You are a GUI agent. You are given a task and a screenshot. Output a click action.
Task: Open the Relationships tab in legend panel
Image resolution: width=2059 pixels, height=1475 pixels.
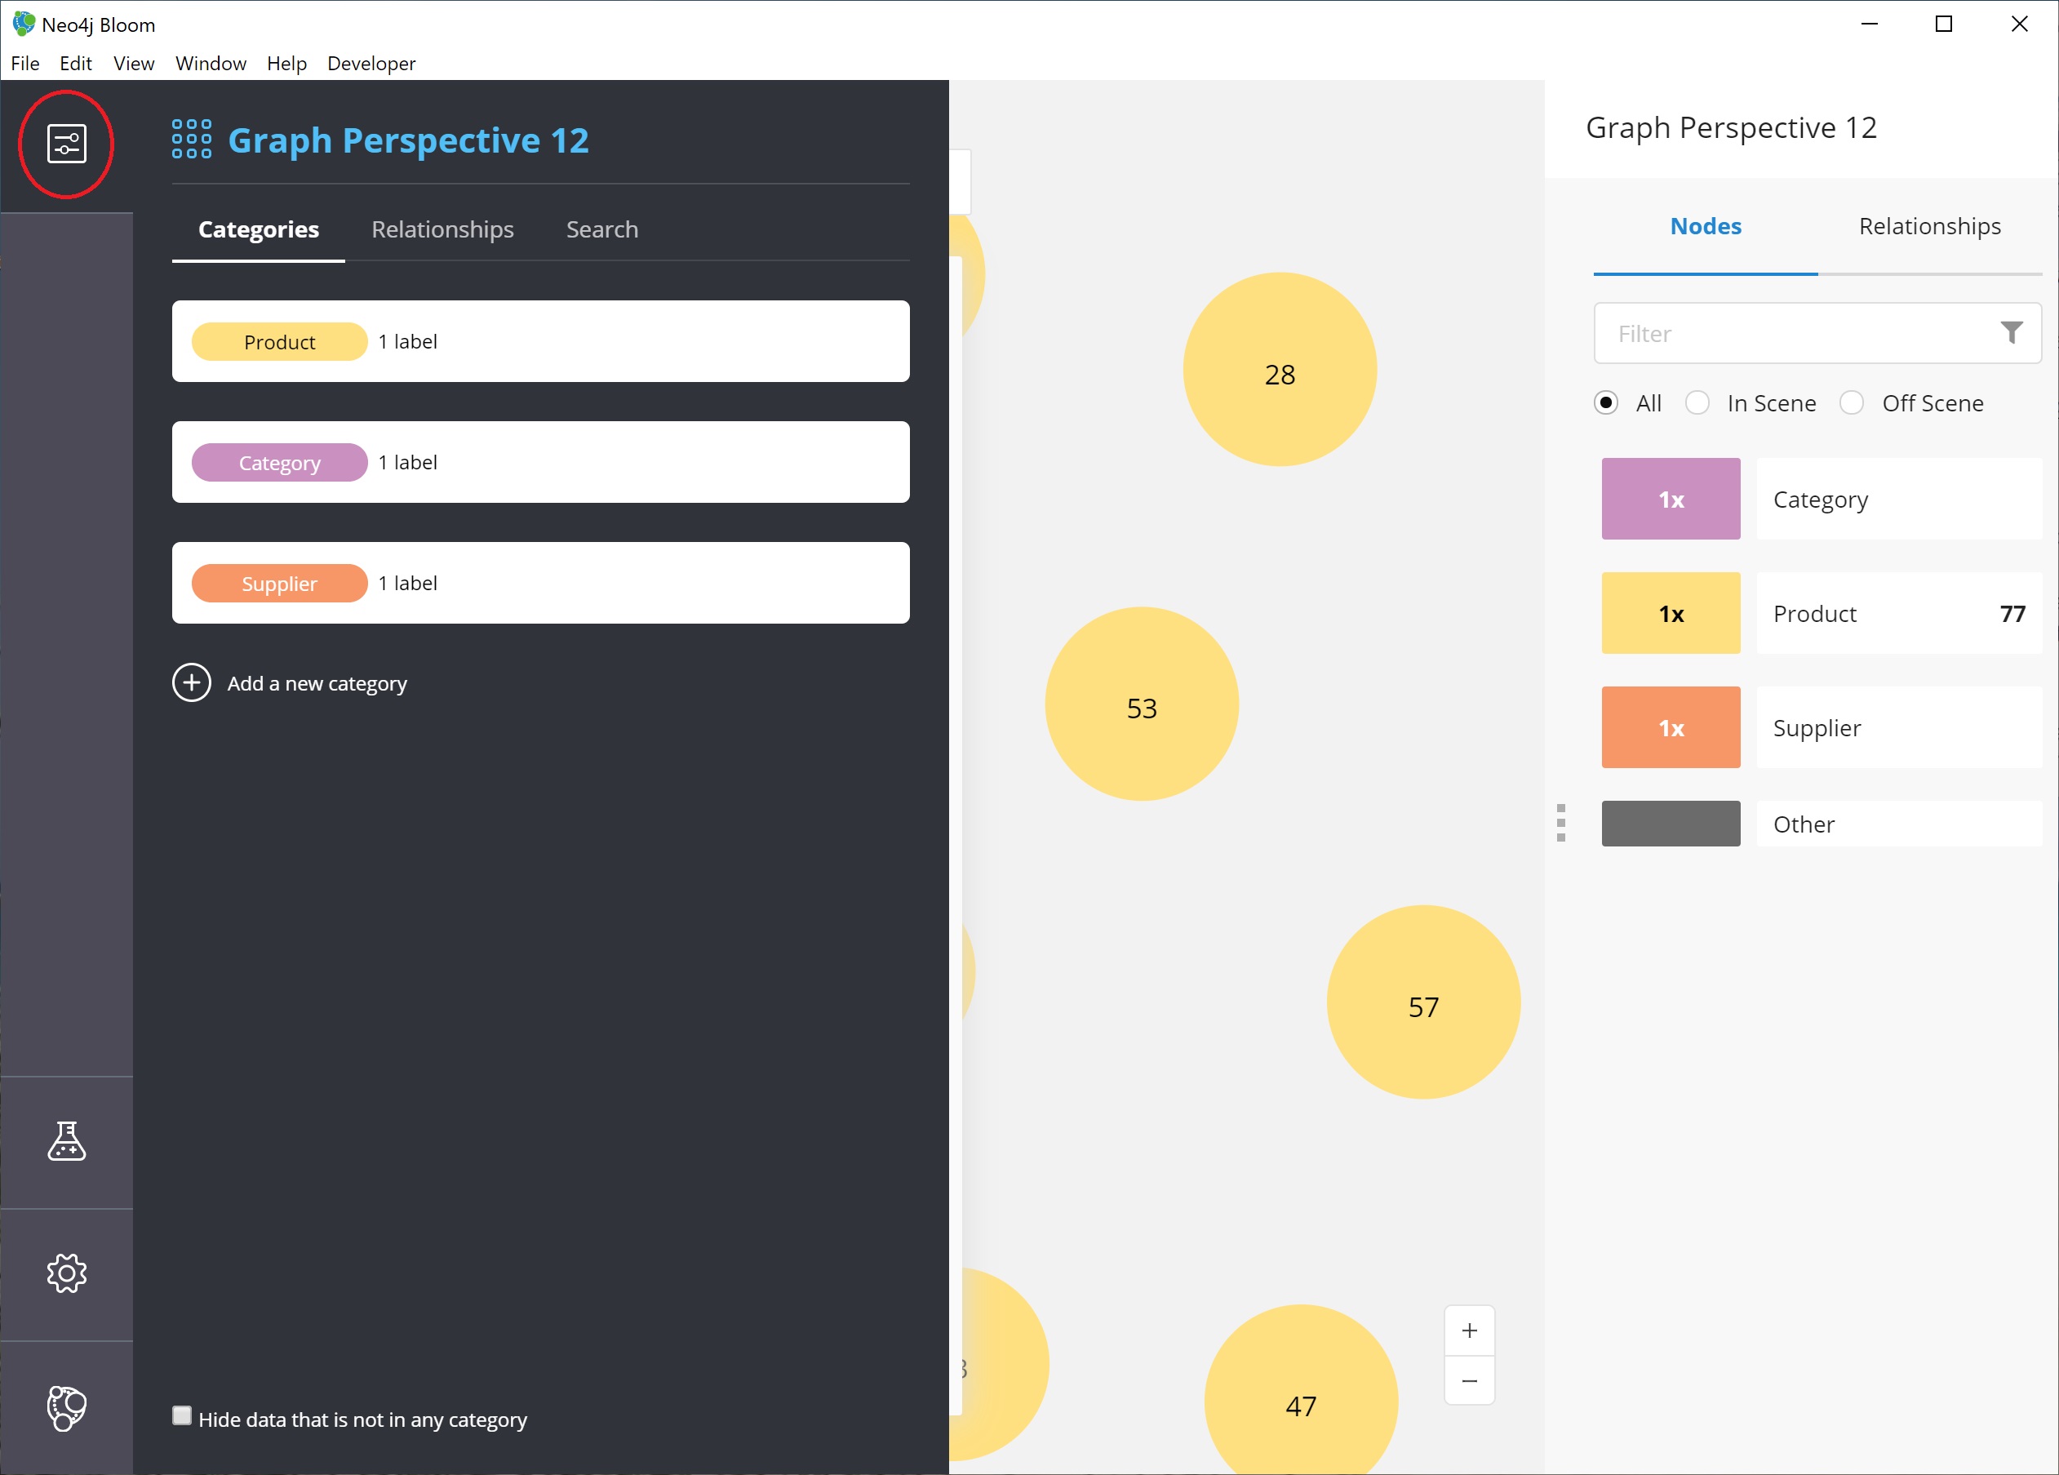(1929, 226)
